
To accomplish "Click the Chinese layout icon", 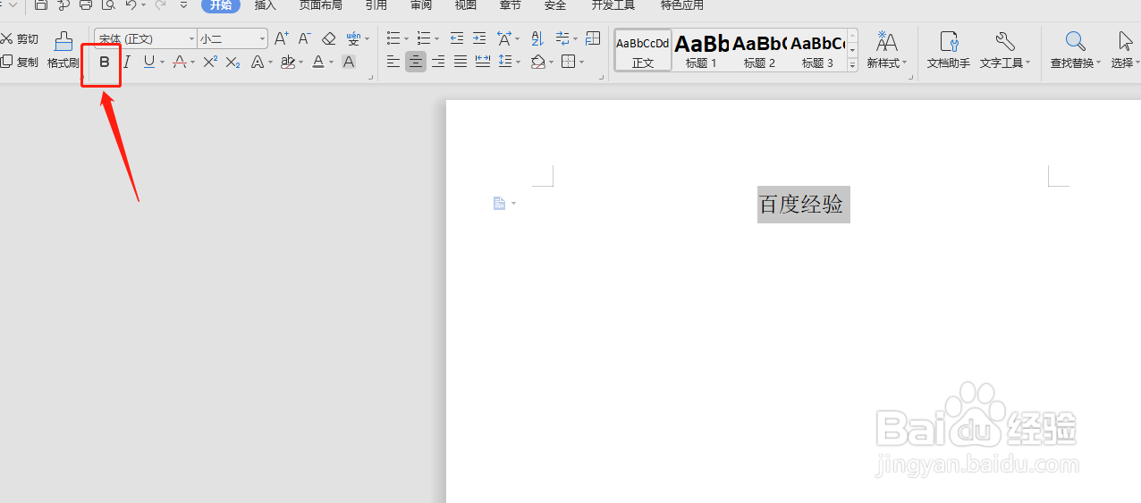I will pos(504,38).
